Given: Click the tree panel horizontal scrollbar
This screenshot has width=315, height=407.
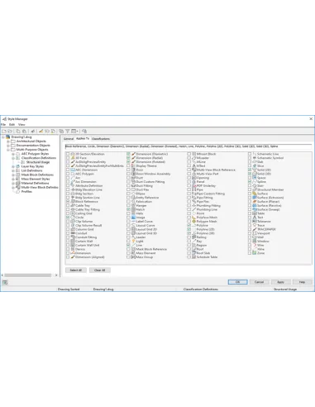Looking at the screenshot, I should coord(28,275).
